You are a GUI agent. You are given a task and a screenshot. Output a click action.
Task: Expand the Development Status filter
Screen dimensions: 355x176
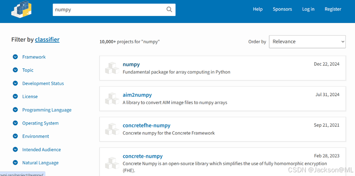tap(43, 83)
